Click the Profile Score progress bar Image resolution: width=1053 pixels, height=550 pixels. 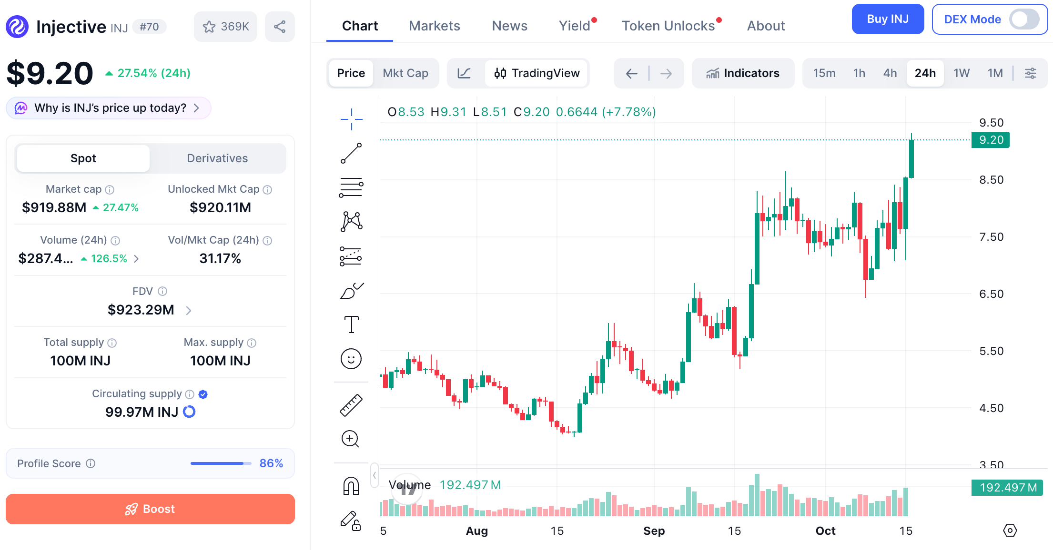coord(221,463)
